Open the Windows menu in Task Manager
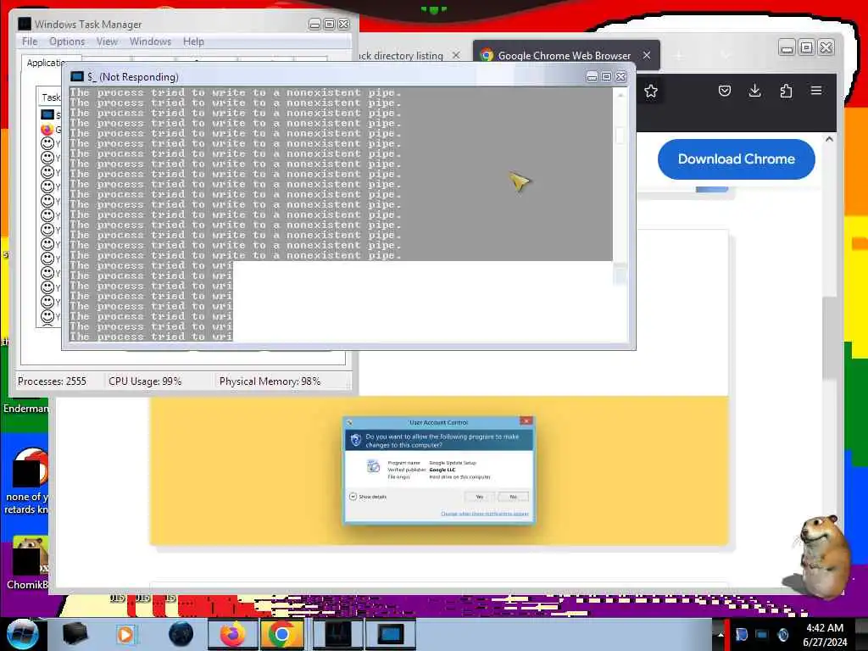The image size is (868, 651). click(150, 42)
